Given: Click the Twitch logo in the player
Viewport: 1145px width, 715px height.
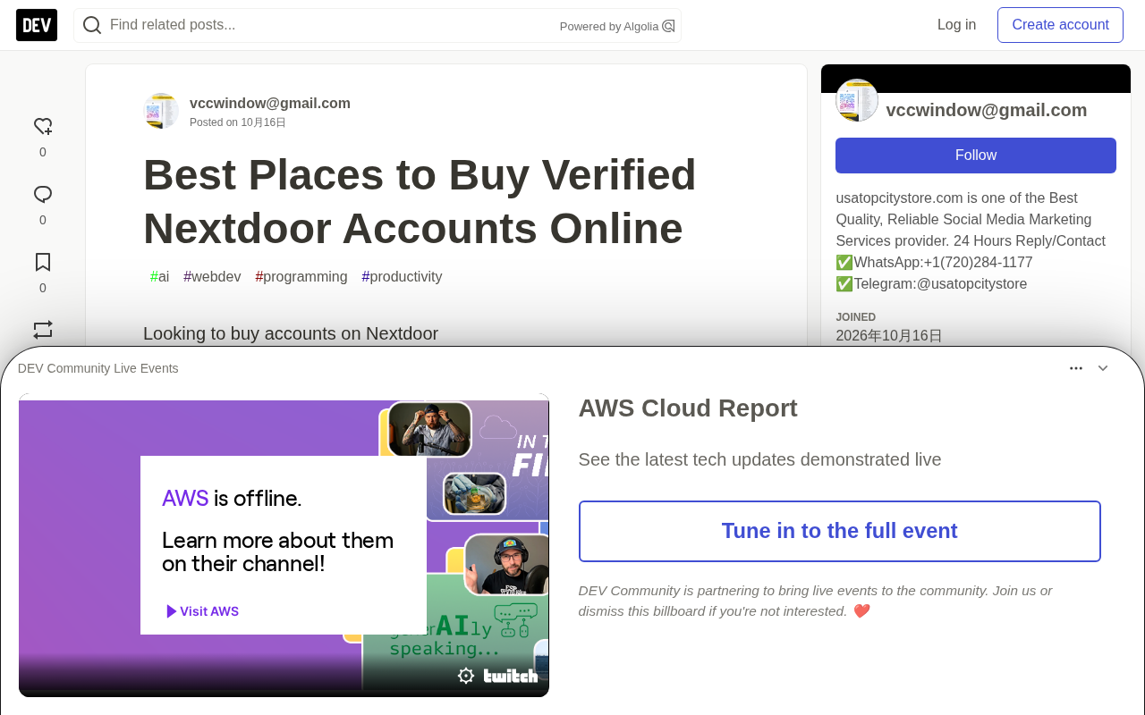Looking at the screenshot, I should (x=511, y=676).
